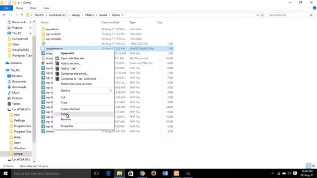The height and width of the screenshot is (178, 317).
Task: Select the xampp folder in tree
Action: point(18,154)
